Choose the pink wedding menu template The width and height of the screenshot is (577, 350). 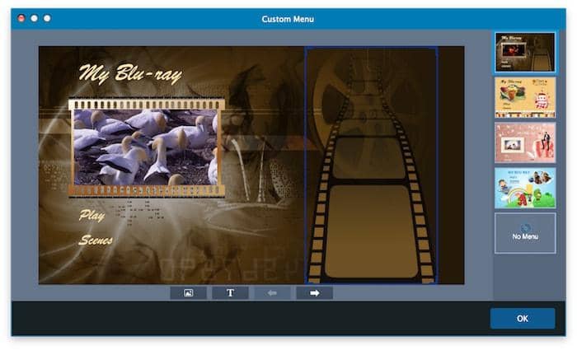point(525,142)
